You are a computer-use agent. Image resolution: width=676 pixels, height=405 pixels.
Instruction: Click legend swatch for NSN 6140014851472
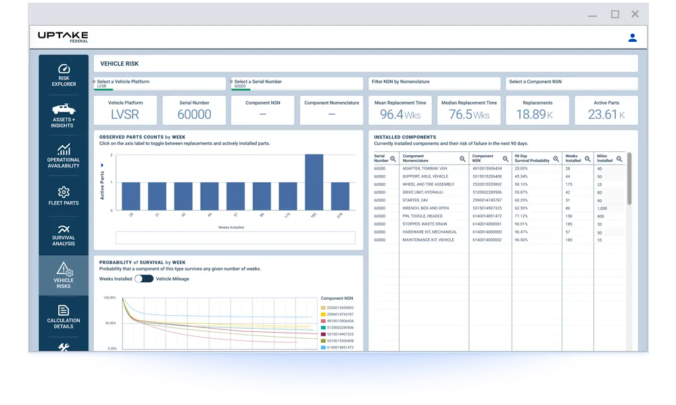point(323,348)
